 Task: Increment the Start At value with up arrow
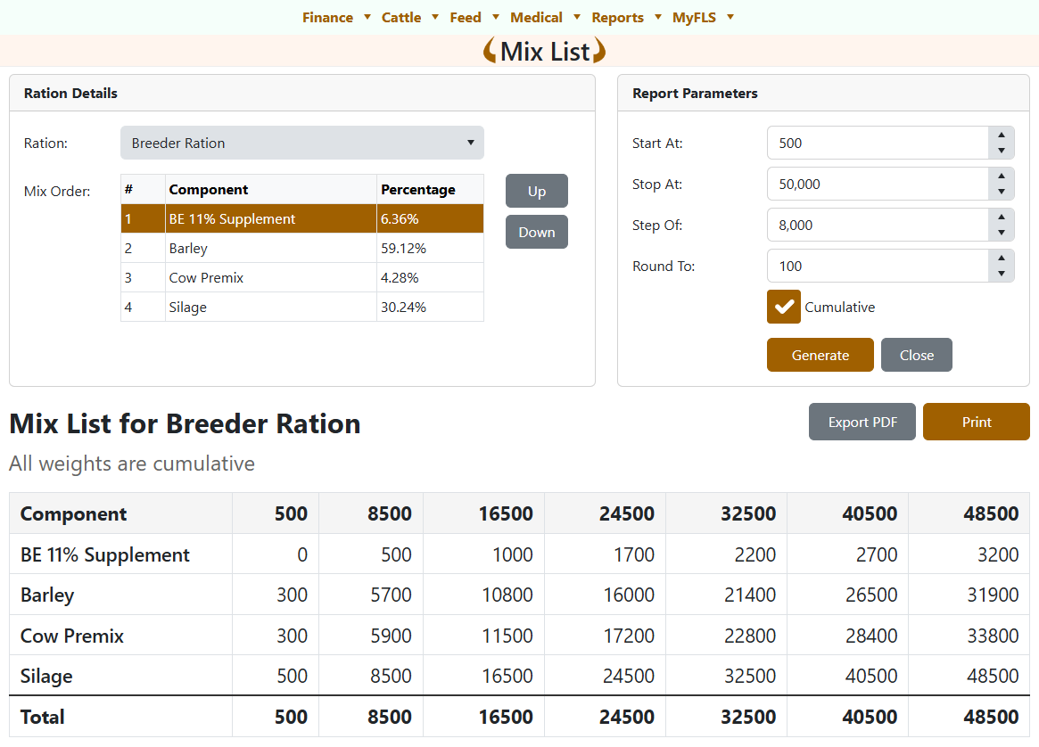1001,135
